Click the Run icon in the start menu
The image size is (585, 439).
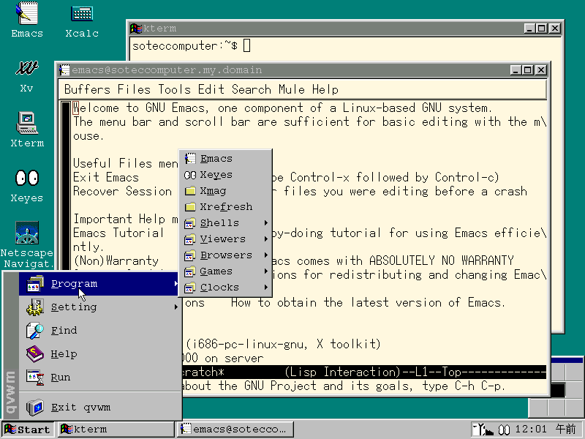pyautogui.click(x=35, y=378)
